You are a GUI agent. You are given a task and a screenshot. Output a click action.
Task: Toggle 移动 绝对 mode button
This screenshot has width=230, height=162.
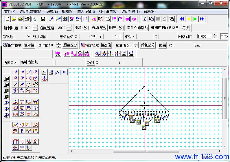pos(99,28)
